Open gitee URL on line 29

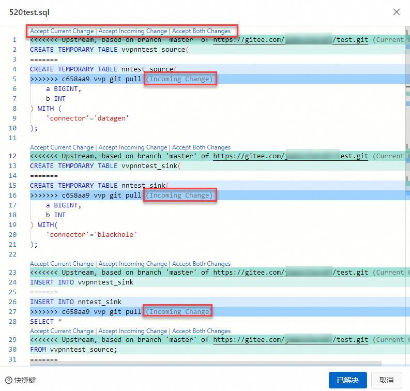(x=291, y=340)
